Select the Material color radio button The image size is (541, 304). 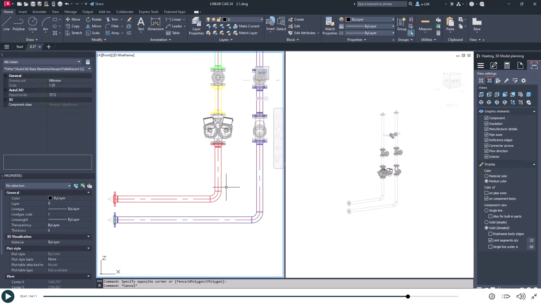[x=487, y=176]
